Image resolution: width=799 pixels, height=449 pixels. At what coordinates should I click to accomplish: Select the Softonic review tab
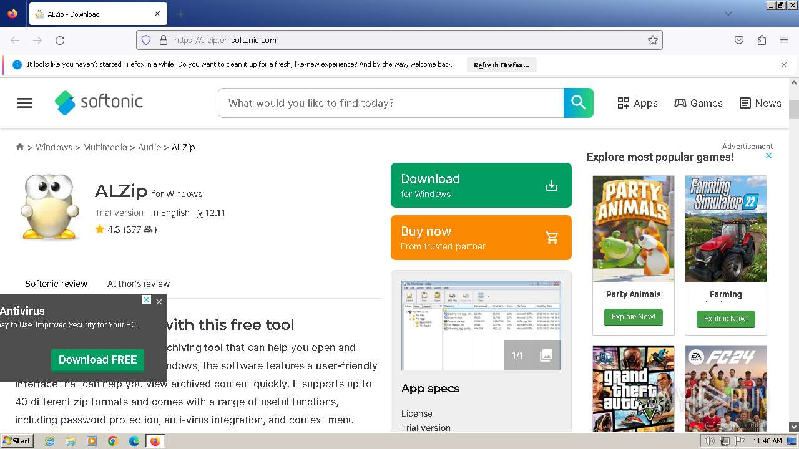[x=56, y=284]
